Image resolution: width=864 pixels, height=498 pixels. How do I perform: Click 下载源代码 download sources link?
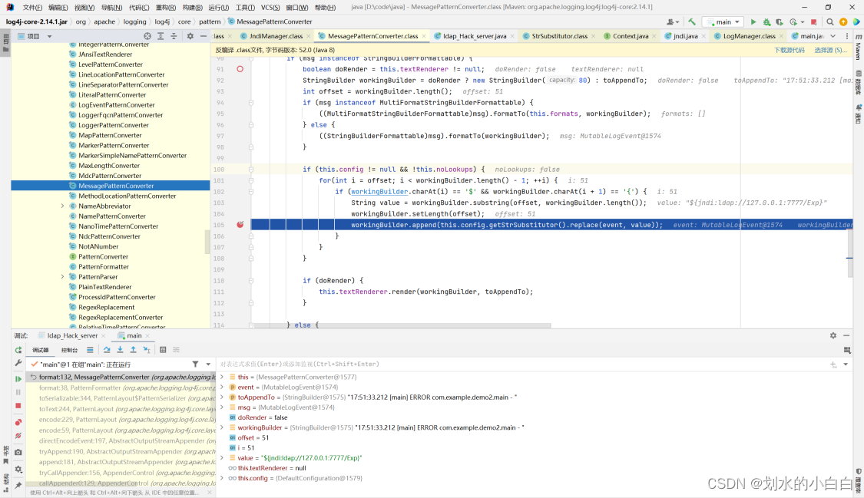(789, 50)
